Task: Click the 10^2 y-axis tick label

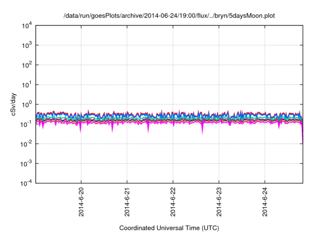Action: (27, 65)
